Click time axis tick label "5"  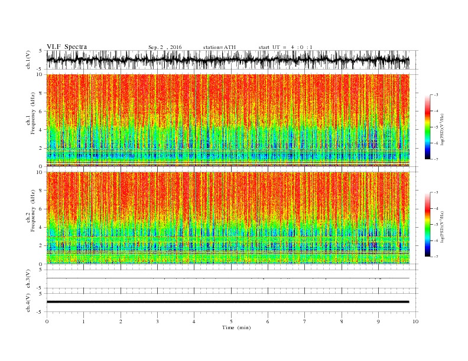[231, 321]
